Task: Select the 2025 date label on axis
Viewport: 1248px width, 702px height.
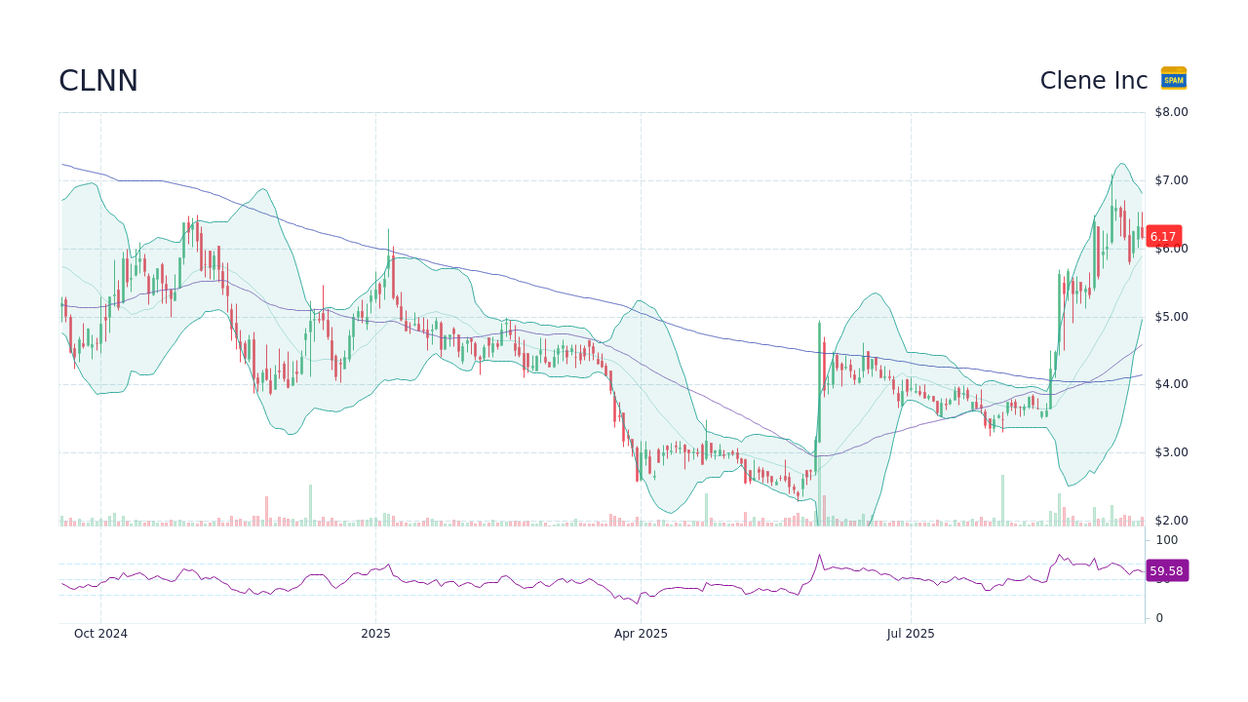Action: [x=374, y=633]
